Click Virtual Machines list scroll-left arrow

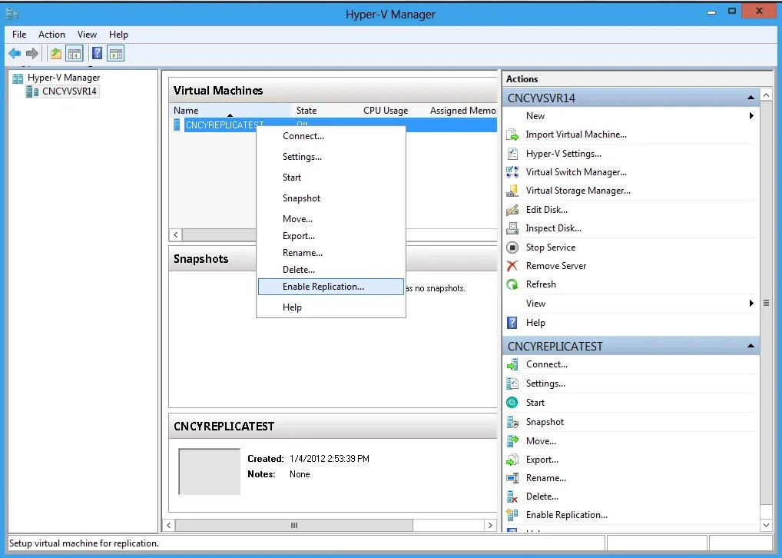coord(176,234)
